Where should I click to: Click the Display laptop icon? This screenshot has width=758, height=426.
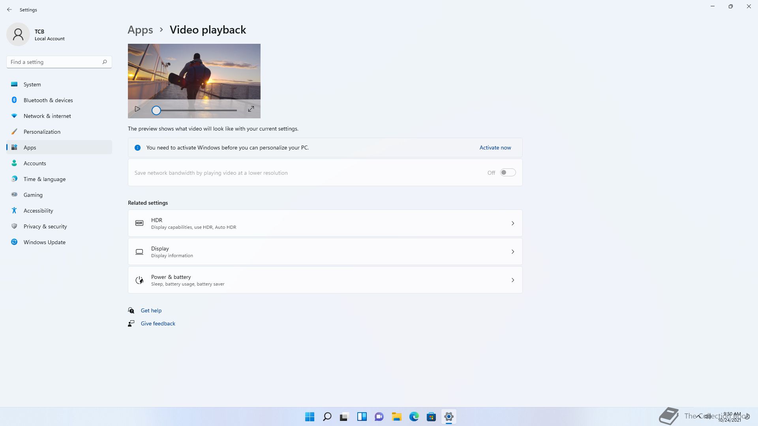click(x=139, y=252)
